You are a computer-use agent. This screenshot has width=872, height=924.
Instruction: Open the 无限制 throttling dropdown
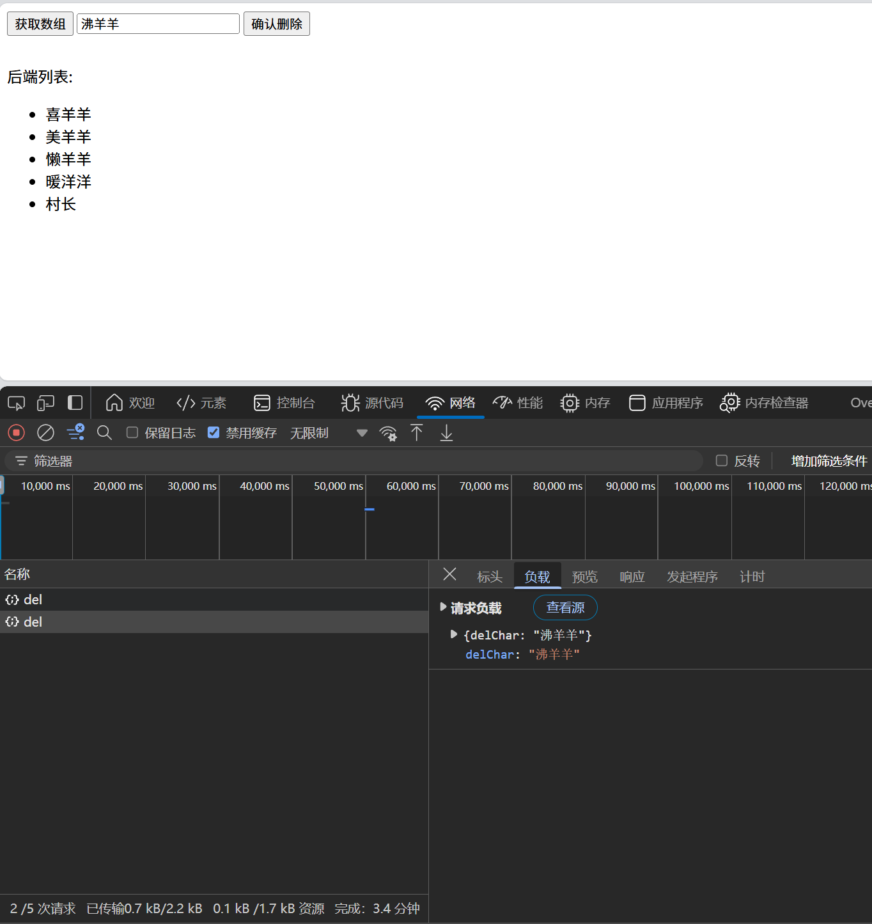tap(329, 433)
